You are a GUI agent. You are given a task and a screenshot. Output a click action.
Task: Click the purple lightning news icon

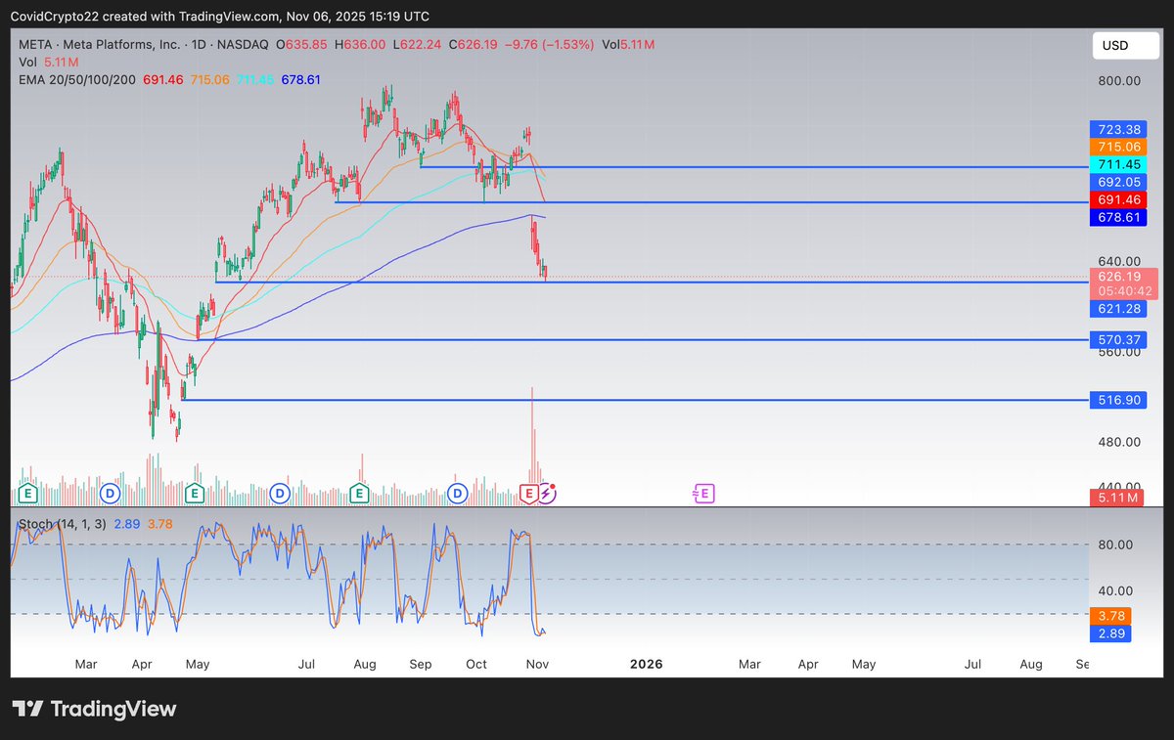547,494
